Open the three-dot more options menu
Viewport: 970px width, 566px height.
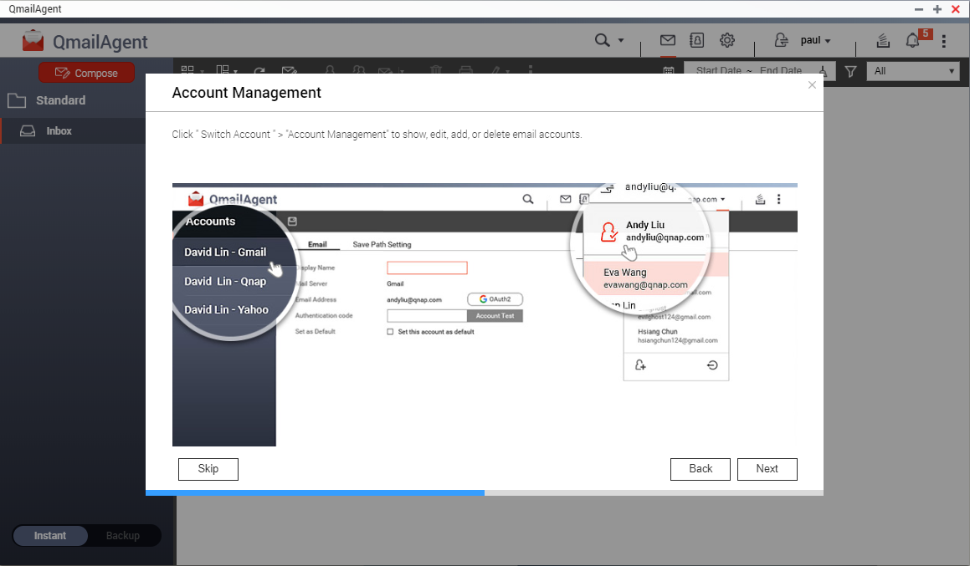[x=943, y=41]
